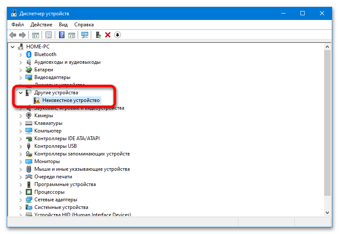Collapse the Другие устройства chevron

click(20, 93)
